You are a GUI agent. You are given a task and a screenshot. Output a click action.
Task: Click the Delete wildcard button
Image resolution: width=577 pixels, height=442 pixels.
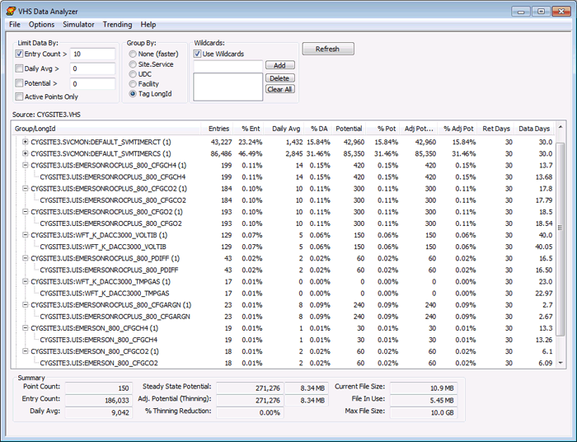pos(279,78)
